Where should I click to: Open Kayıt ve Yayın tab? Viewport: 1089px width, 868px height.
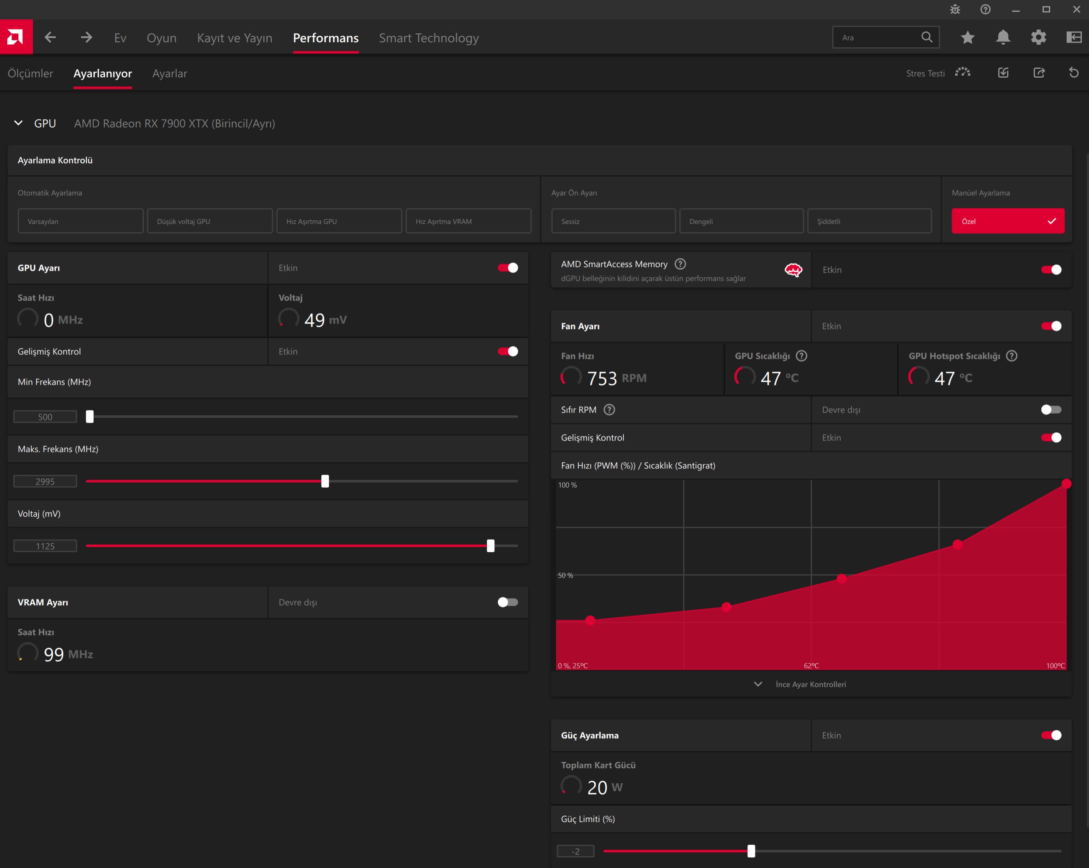pos(234,38)
